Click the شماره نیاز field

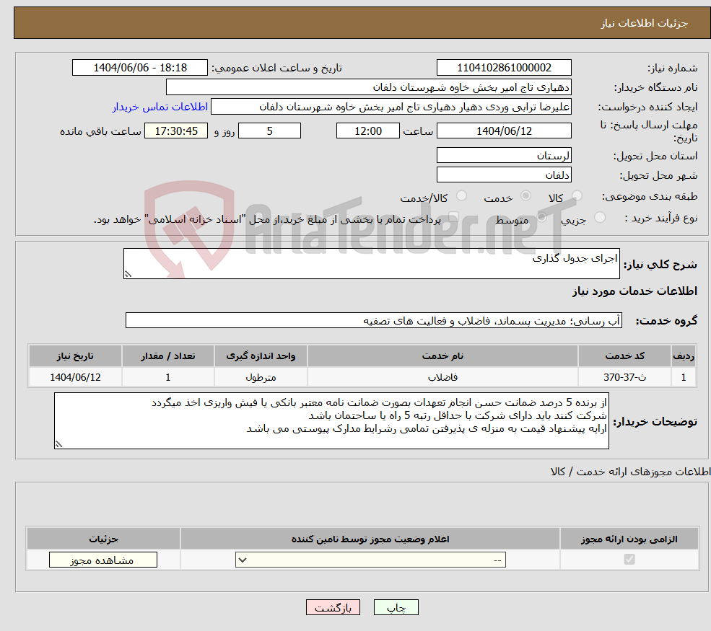(x=503, y=67)
